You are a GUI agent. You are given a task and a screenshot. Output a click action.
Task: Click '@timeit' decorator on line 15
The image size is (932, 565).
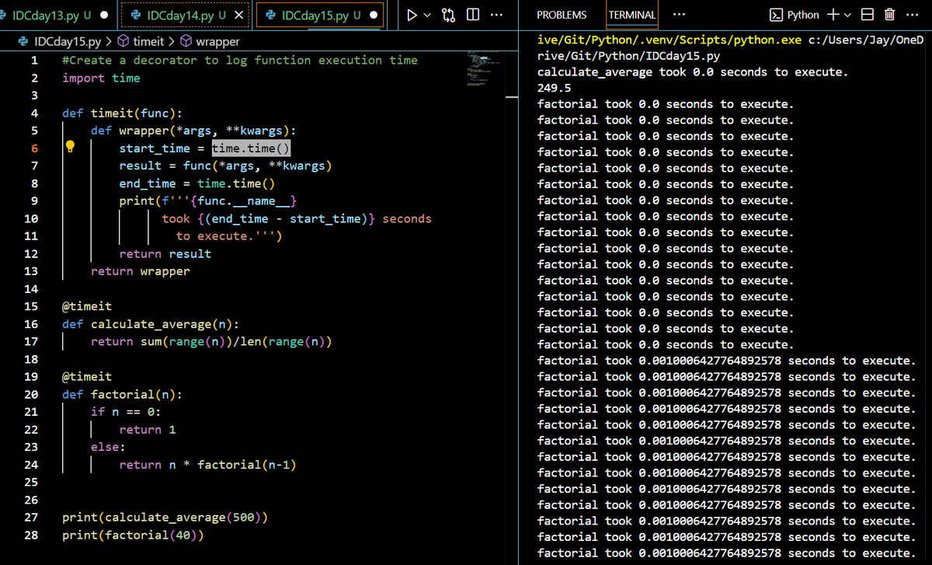coord(87,306)
